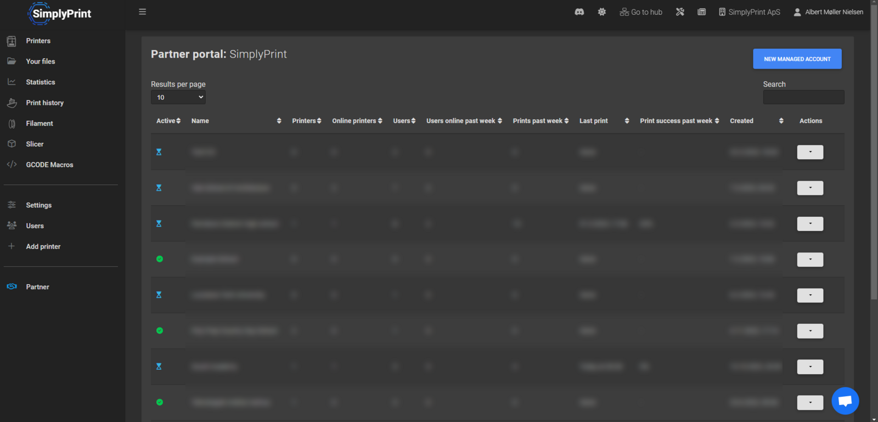Screen dimensions: 878x422
Task: Open the live chat bubble
Action: pos(845,401)
